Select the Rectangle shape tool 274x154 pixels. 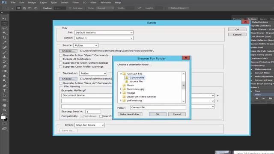point(4,100)
